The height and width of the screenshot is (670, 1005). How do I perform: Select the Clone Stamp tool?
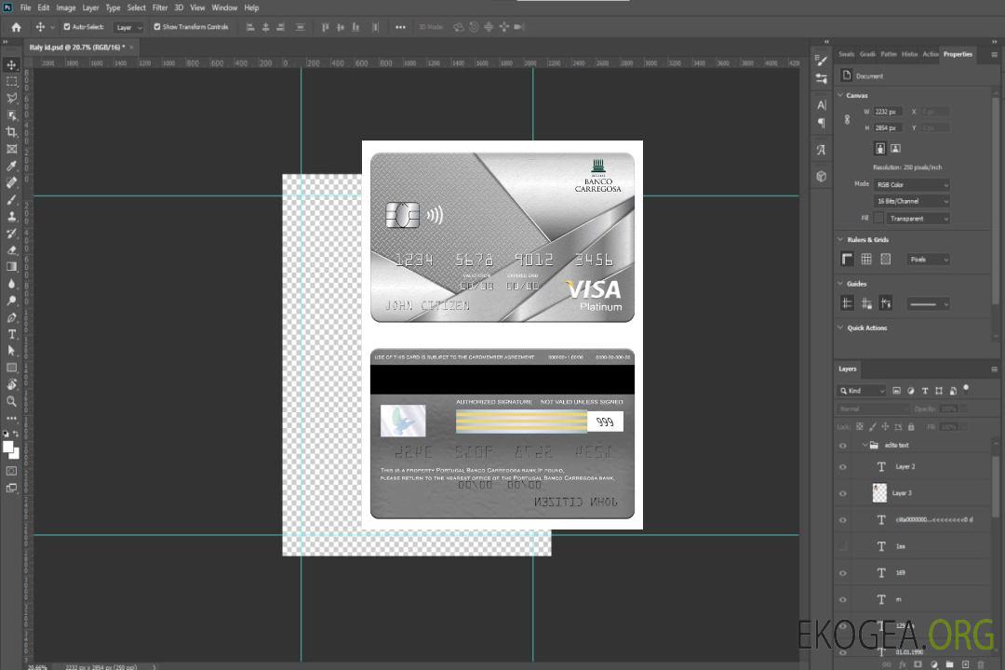pos(11,217)
